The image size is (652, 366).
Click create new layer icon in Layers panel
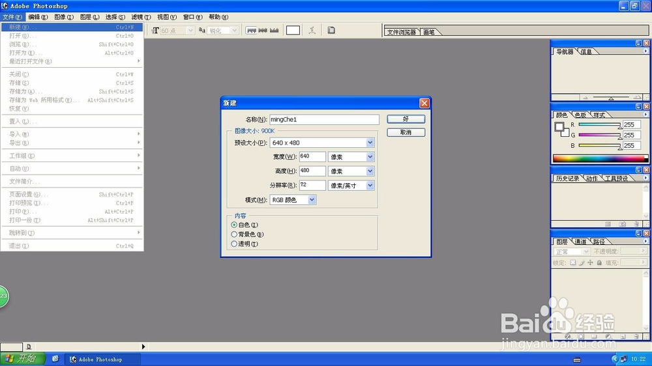623,337
